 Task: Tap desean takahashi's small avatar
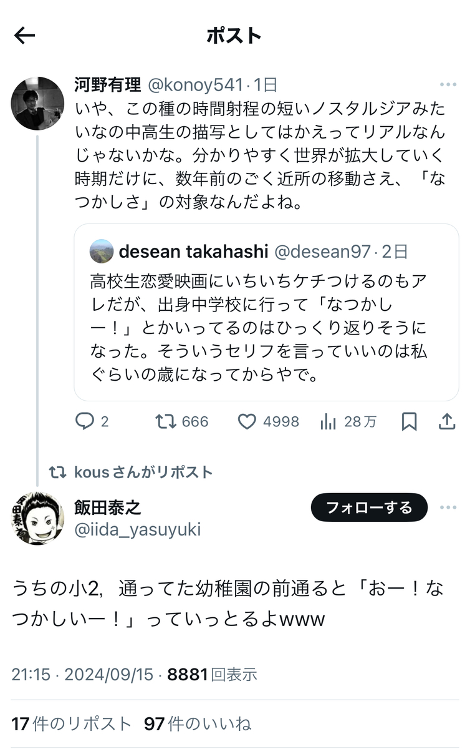(x=102, y=251)
